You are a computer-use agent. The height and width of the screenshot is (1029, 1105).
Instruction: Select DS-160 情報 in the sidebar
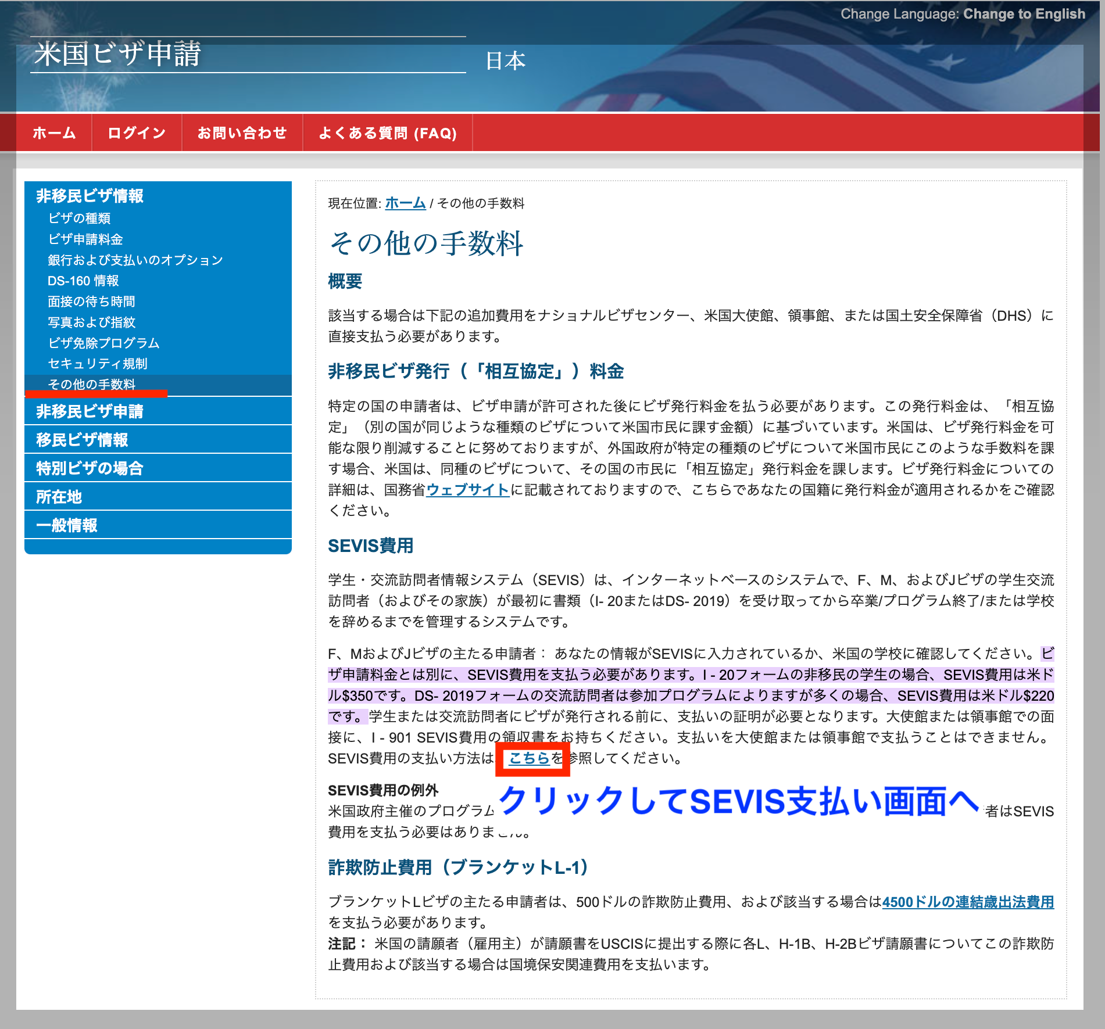pos(83,281)
